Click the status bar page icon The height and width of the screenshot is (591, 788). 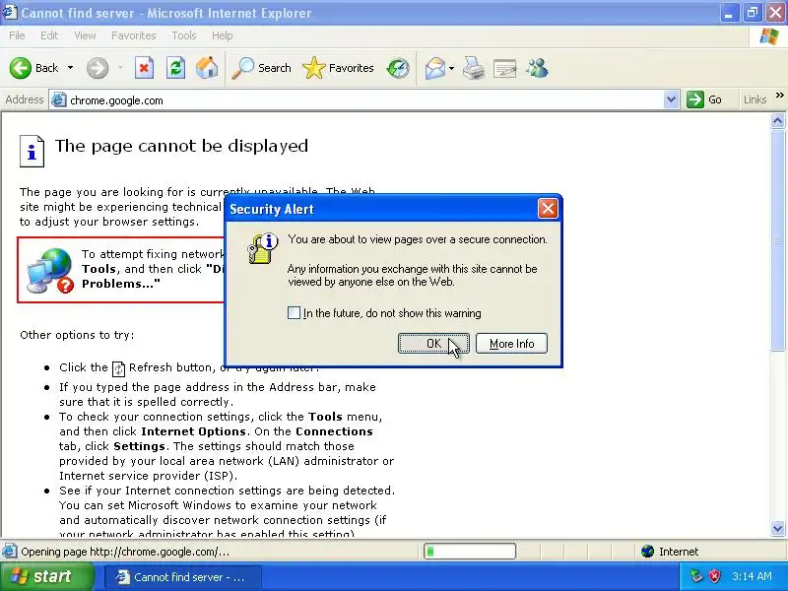coord(10,552)
